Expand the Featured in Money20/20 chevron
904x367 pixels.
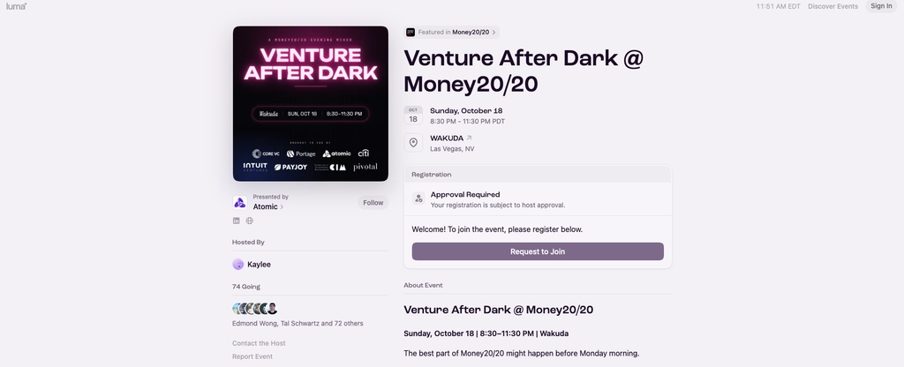click(494, 33)
